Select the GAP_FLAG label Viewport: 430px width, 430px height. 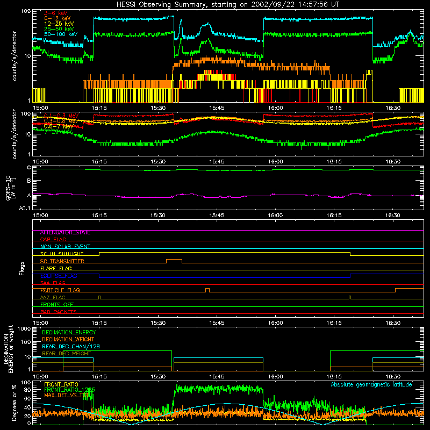point(53,239)
